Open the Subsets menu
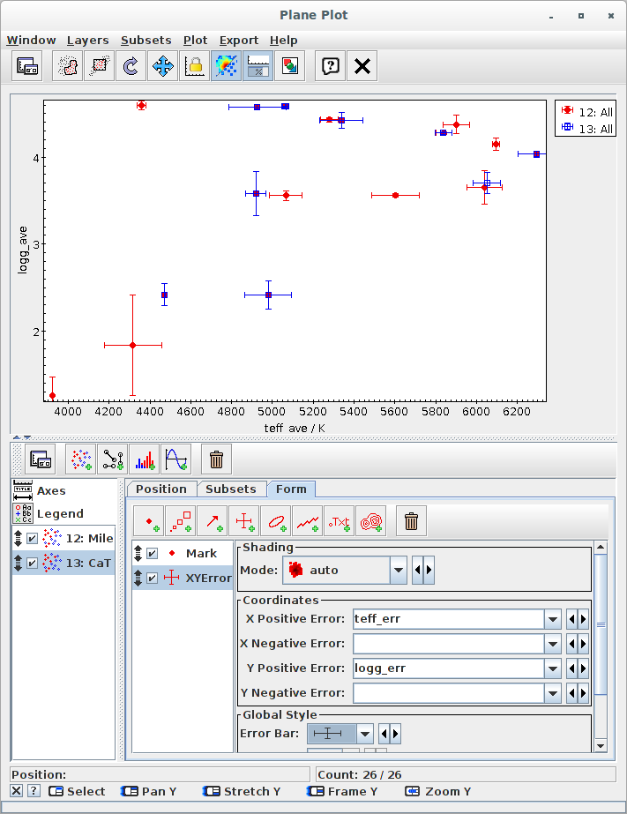 coord(146,40)
